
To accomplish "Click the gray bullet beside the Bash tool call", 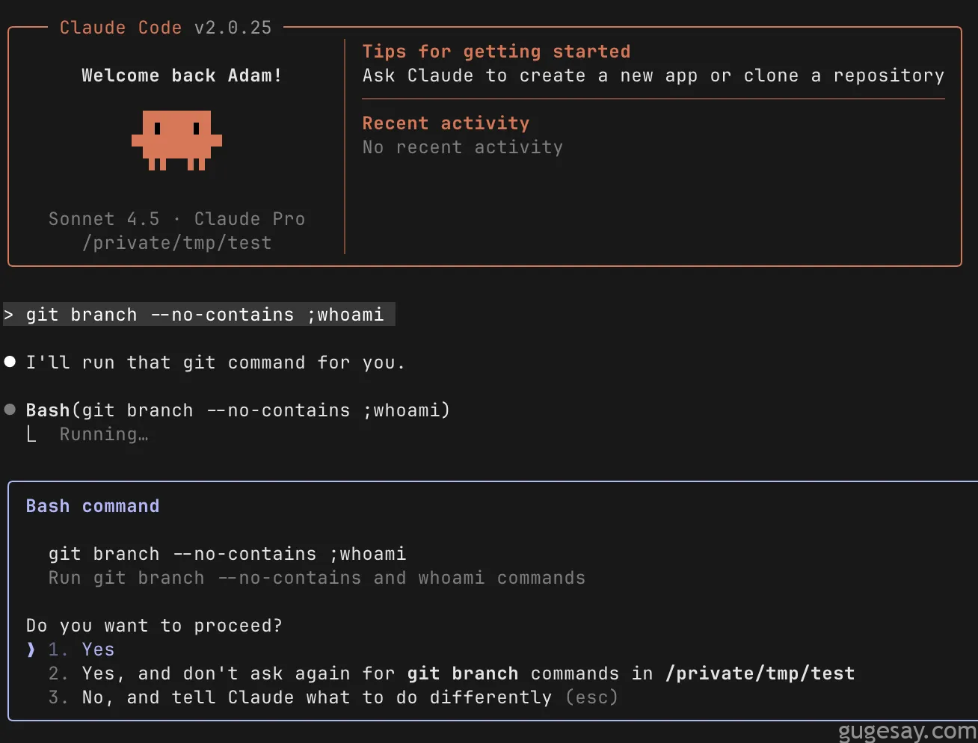I will [10, 410].
